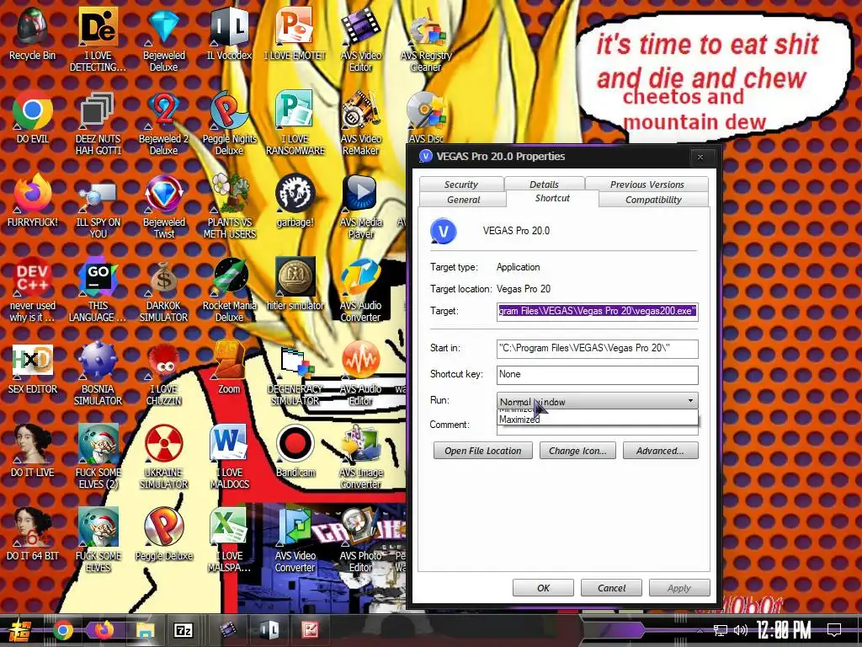Image resolution: width=862 pixels, height=647 pixels.
Task: Click Cancel in the Properties dialog
Action: (611, 587)
